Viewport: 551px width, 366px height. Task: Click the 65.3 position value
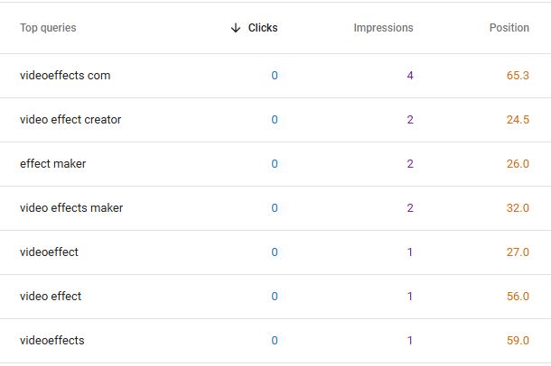click(x=518, y=76)
